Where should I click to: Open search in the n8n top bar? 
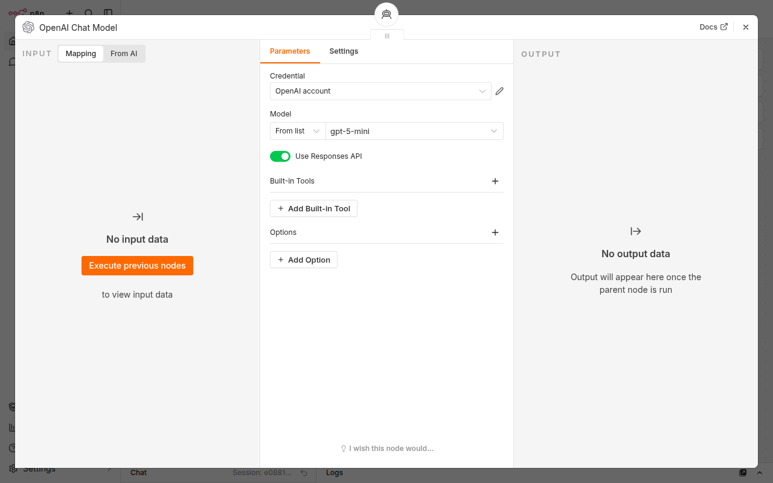pyautogui.click(x=89, y=13)
